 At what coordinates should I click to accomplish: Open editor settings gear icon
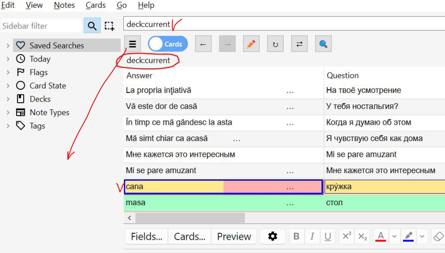click(272, 236)
